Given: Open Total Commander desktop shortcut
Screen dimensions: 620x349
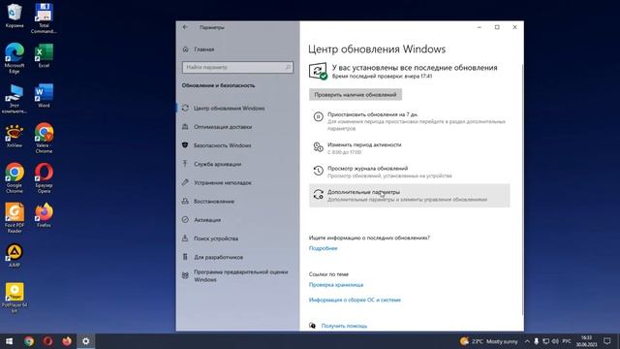Looking at the screenshot, I should click(44, 18).
